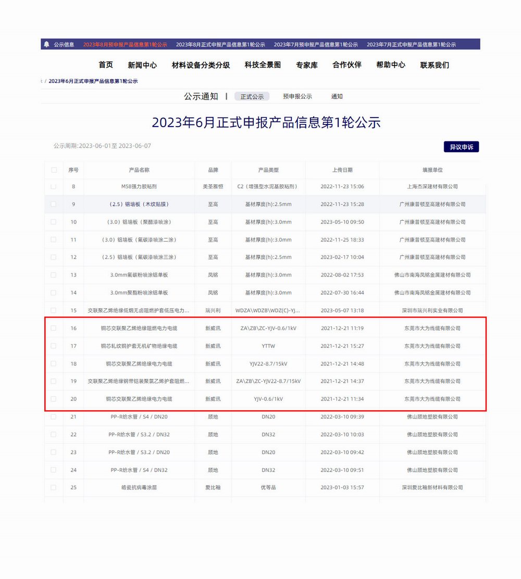Open the 专家库 page

click(x=306, y=65)
